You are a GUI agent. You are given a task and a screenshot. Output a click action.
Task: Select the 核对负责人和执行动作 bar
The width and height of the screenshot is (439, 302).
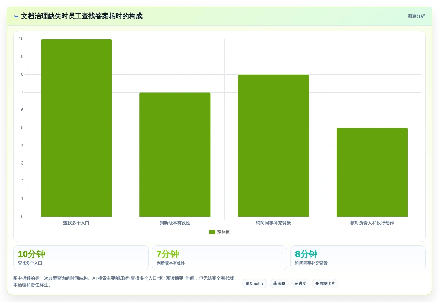click(x=372, y=172)
